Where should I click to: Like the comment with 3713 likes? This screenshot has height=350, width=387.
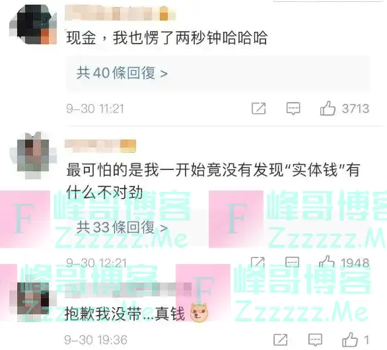click(x=328, y=109)
